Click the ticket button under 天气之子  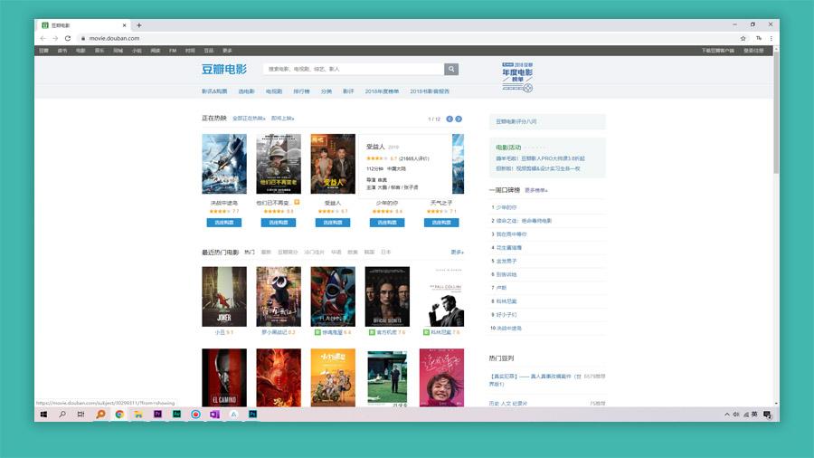441,223
